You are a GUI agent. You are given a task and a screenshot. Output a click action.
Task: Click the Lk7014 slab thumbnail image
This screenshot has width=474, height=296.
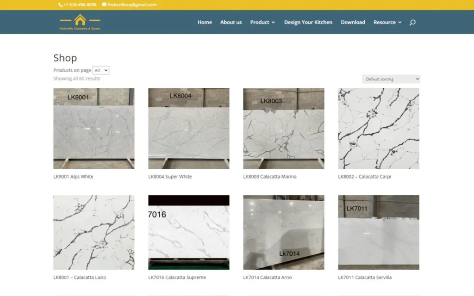tap(284, 232)
